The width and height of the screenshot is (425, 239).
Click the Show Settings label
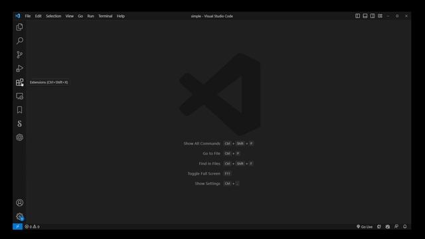tap(207, 183)
